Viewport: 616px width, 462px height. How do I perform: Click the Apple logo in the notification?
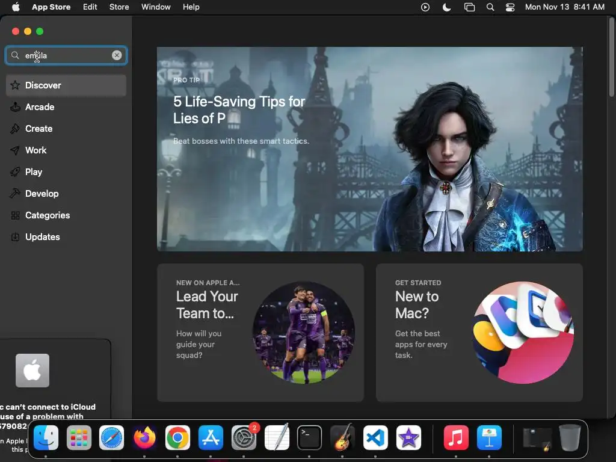32,371
